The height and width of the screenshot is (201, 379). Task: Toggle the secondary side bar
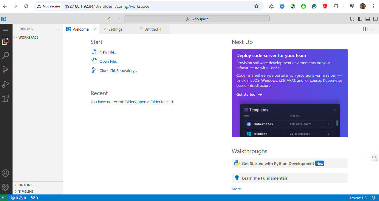click(375, 18)
